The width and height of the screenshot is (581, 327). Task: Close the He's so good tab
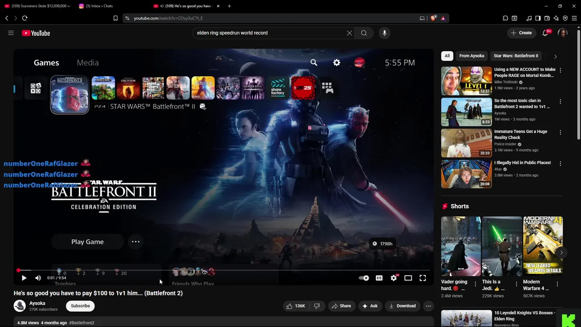click(x=218, y=6)
